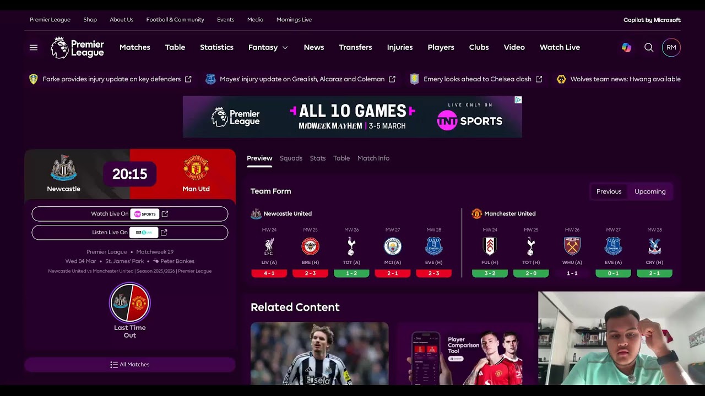Click the Aston Villa crest beside Emery headline

point(414,79)
